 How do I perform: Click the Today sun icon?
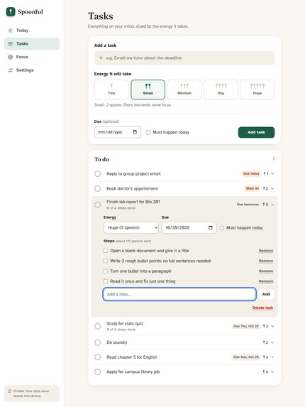[x=11, y=31]
